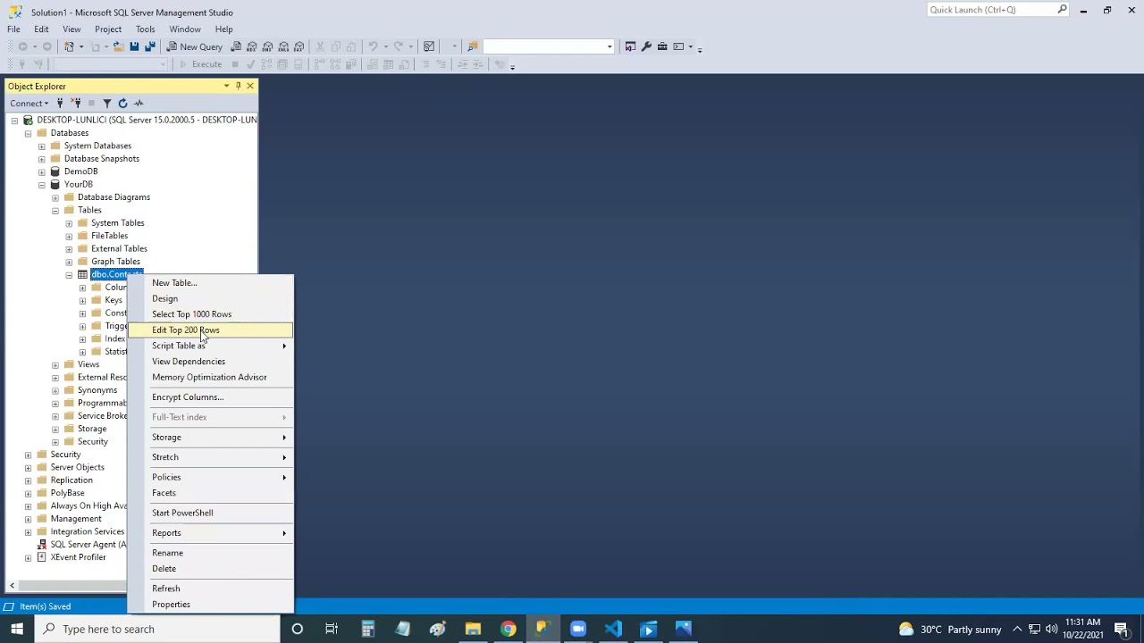Choose Start PowerShell in context menu
The image size is (1144, 643).
210,513
